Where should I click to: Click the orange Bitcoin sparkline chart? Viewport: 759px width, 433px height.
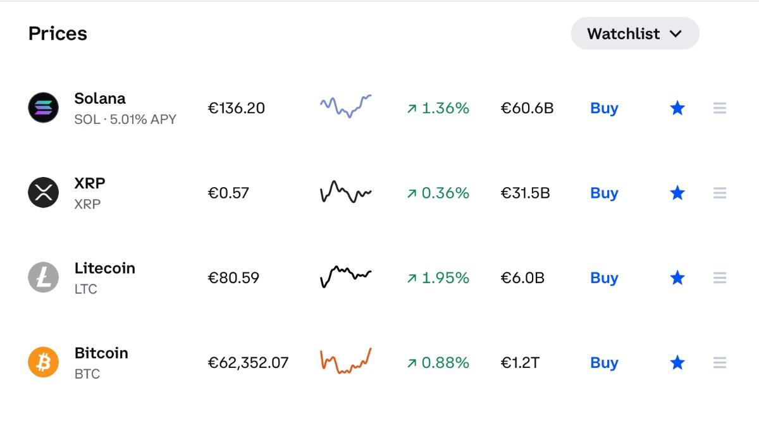345,362
